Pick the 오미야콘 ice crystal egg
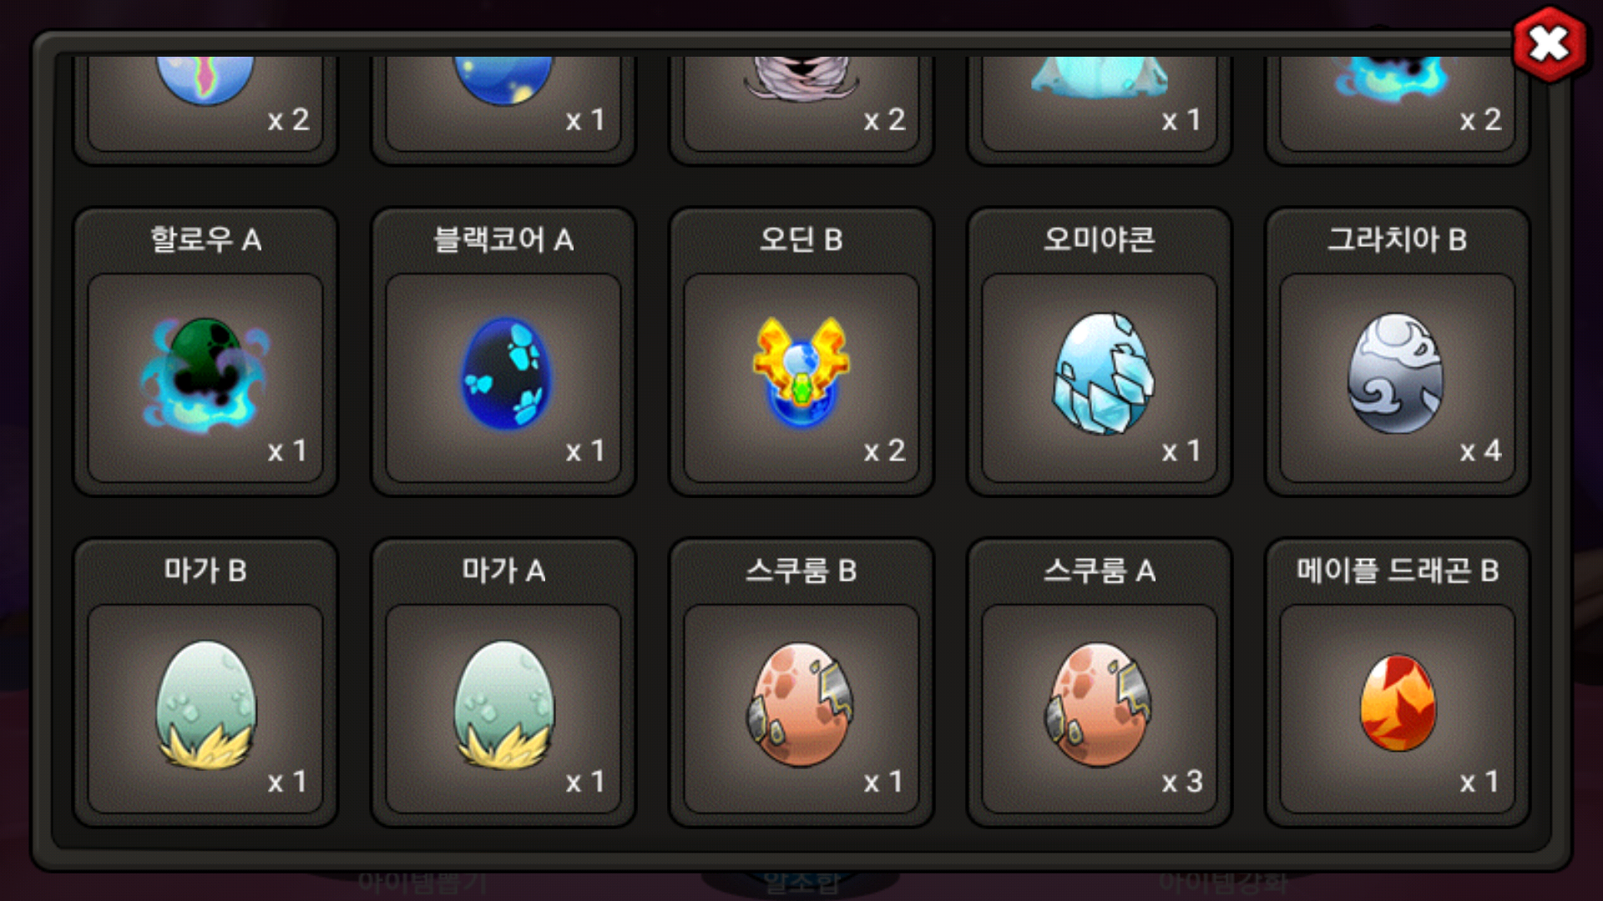 pyautogui.click(x=1102, y=373)
